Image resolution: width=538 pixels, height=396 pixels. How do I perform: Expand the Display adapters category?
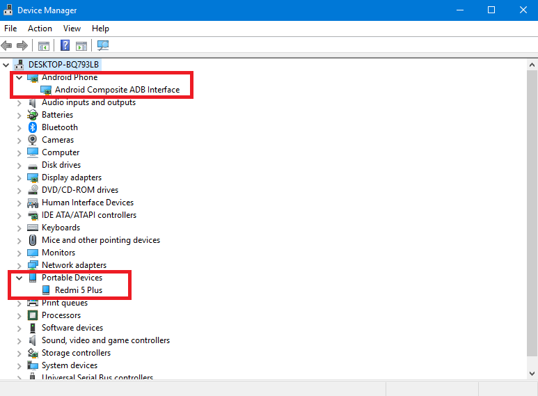pos(19,177)
